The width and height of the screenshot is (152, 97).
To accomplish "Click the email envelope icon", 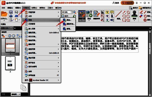I will pyautogui.click(x=16, y=12).
